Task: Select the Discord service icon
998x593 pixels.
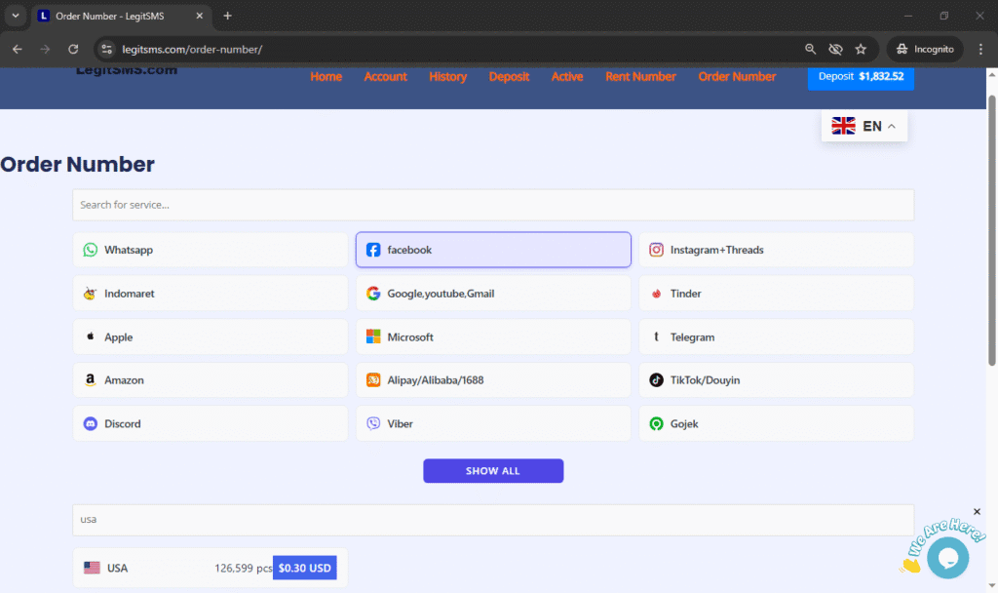Action: pos(91,424)
